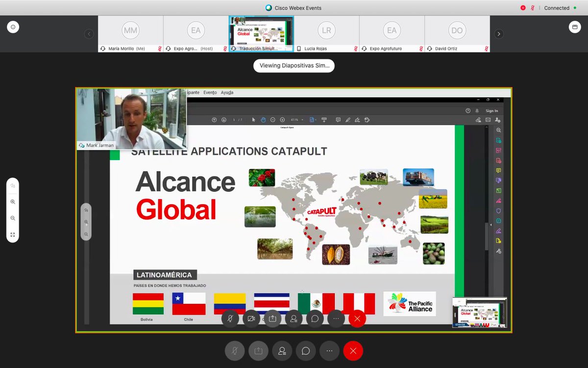588x368 pixels.
Task: Toggle layout panel icon at top right
Action: pyautogui.click(x=574, y=27)
